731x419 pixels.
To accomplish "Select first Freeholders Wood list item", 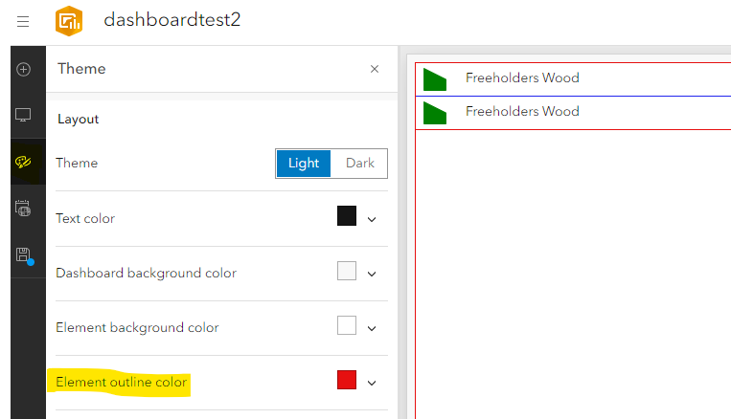I will click(x=522, y=78).
